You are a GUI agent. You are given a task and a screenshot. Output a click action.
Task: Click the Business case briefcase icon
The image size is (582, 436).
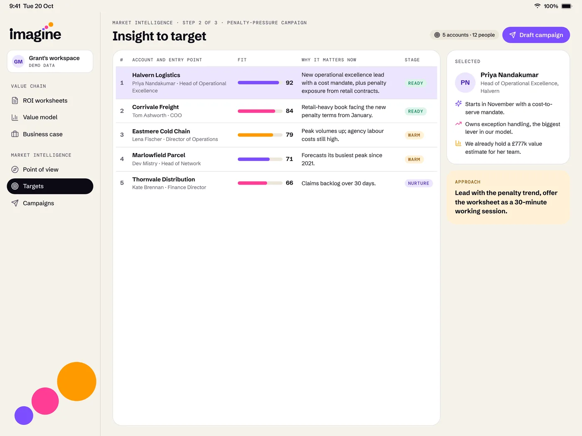pos(15,134)
